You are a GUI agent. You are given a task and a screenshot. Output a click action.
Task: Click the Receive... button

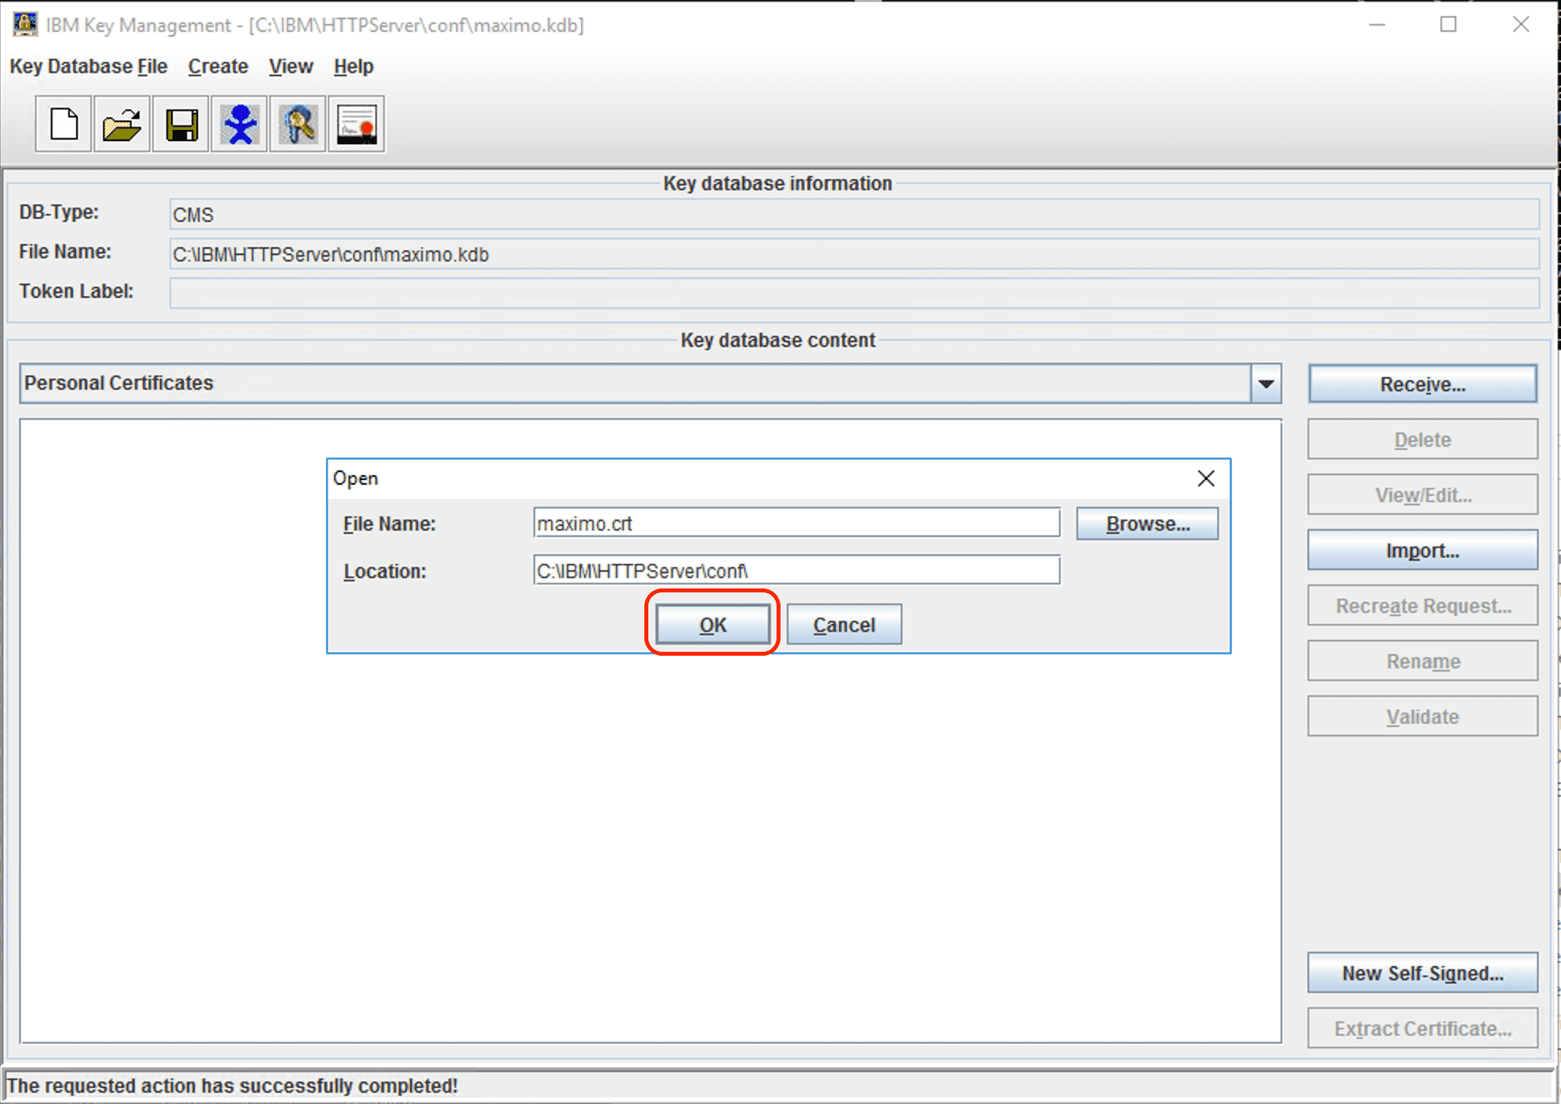point(1422,384)
